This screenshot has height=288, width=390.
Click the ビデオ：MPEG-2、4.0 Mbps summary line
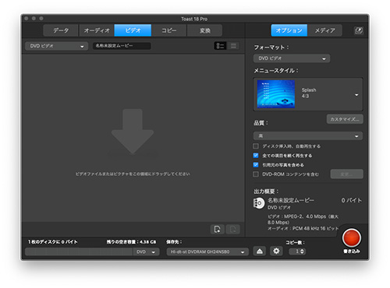pos(303,220)
